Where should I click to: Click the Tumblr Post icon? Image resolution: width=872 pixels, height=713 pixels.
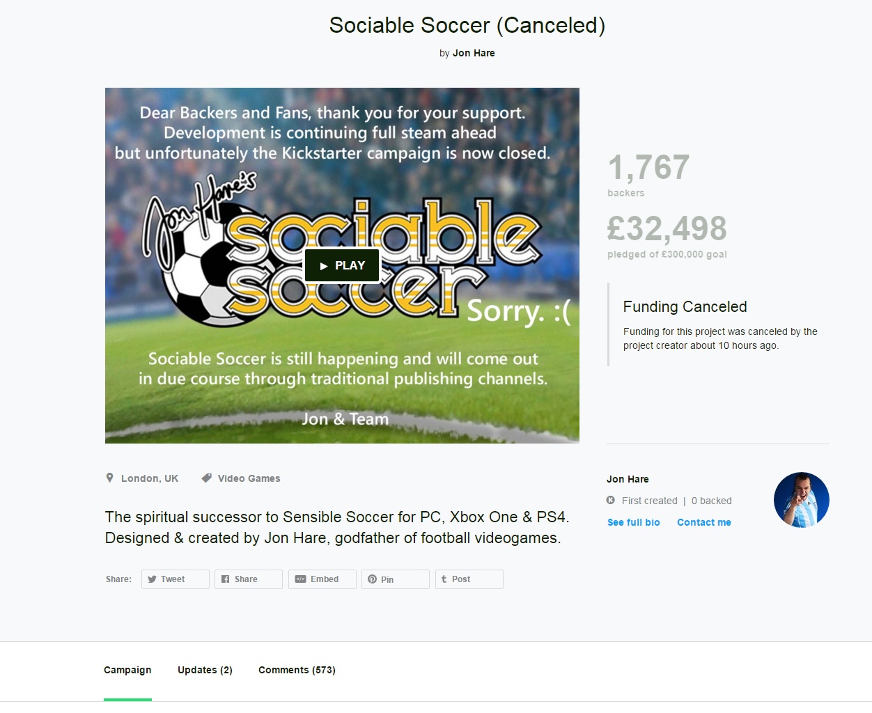444,579
